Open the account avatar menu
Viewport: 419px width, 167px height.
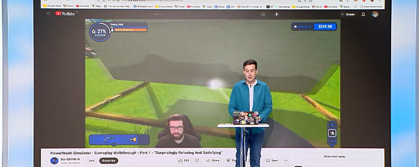(x=375, y=14)
